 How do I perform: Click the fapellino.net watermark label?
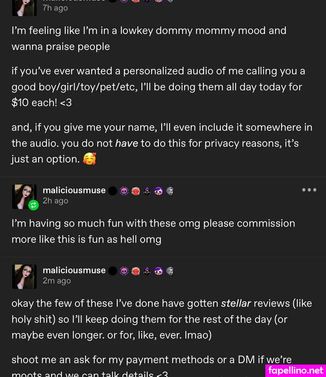click(x=296, y=371)
